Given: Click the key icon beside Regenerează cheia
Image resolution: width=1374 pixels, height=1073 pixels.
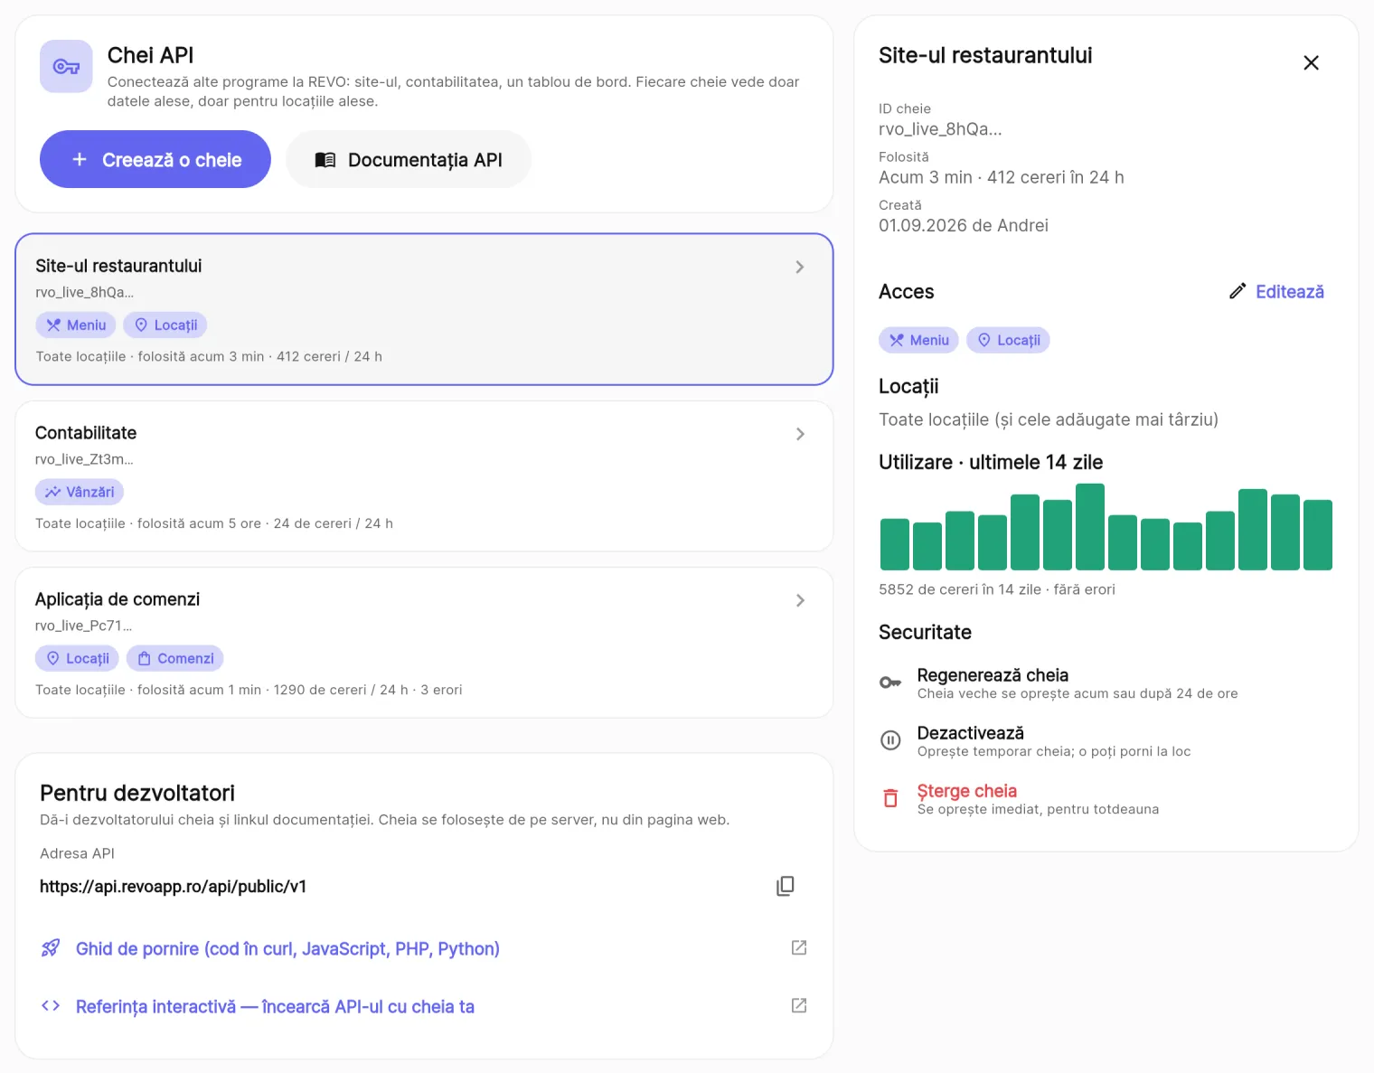Looking at the screenshot, I should pyautogui.click(x=890, y=682).
